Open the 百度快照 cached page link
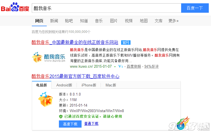 (134, 66)
